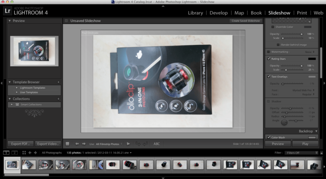Click the toolbar play slideshow triangle

(128, 144)
